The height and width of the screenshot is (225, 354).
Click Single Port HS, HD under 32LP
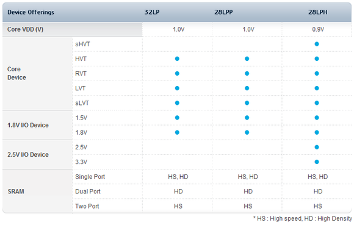click(x=178, y=177)
